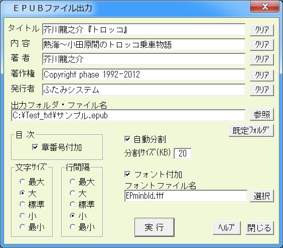The height and width of the screenshot is (248, 283).
Task: Open the 選択 button for font file
Action: pos(262,196)
